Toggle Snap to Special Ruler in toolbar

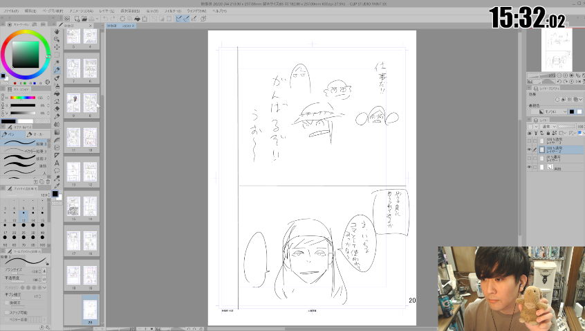[186, 18]
